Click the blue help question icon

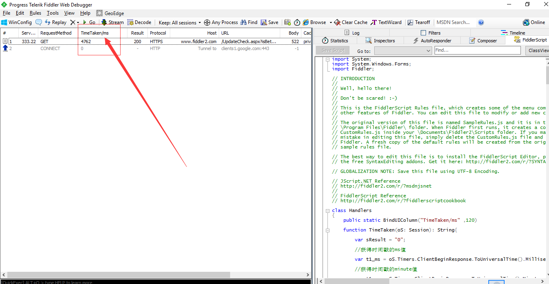(481, 22)
